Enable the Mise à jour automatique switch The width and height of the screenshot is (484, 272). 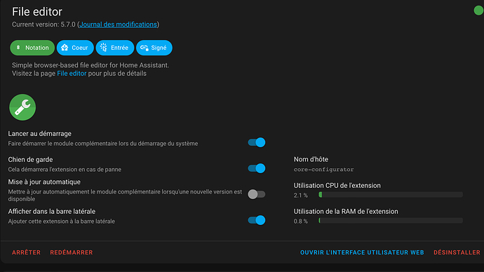point(257,194)
